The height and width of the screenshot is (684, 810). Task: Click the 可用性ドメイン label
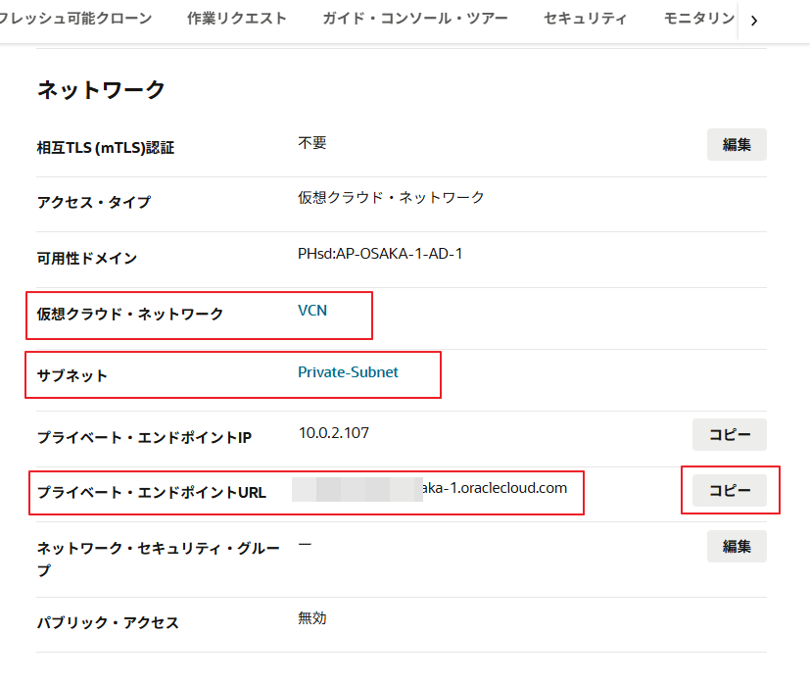[x=87, y=258]
